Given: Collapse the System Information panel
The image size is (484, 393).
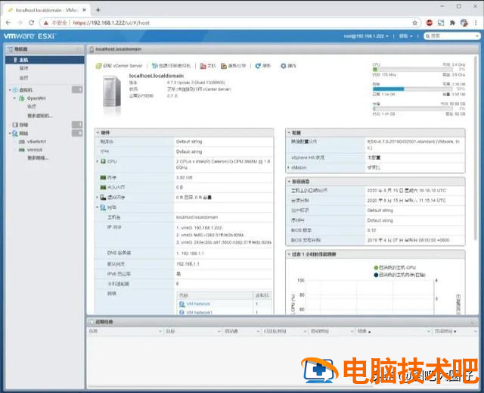Looking at the screenshot, I should (x=289, y=182).
